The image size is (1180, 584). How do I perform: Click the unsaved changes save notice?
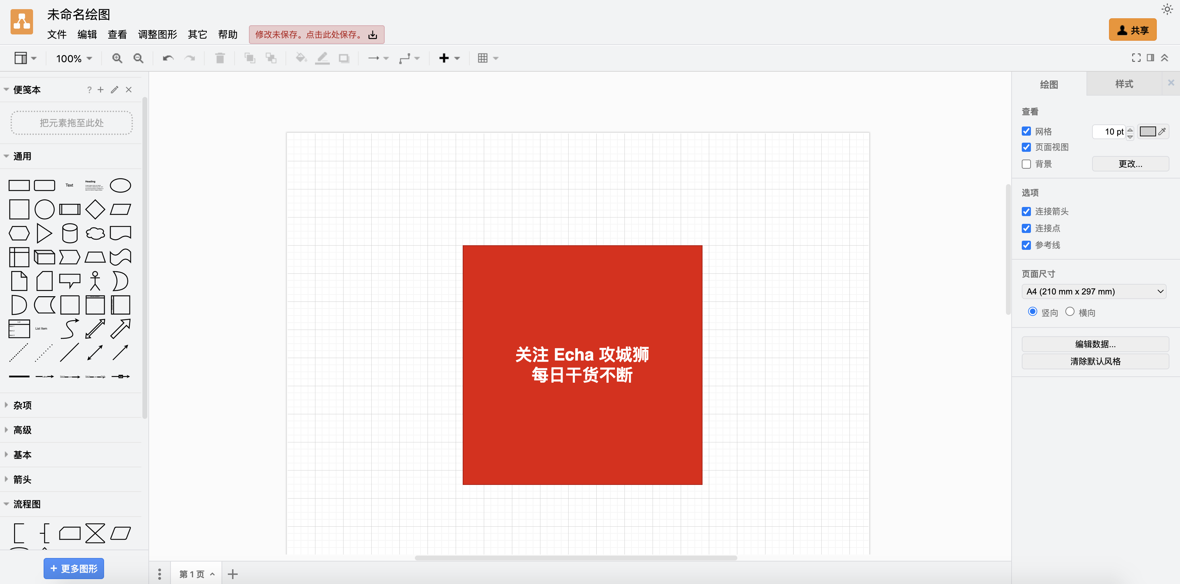(x=316, y=35)
